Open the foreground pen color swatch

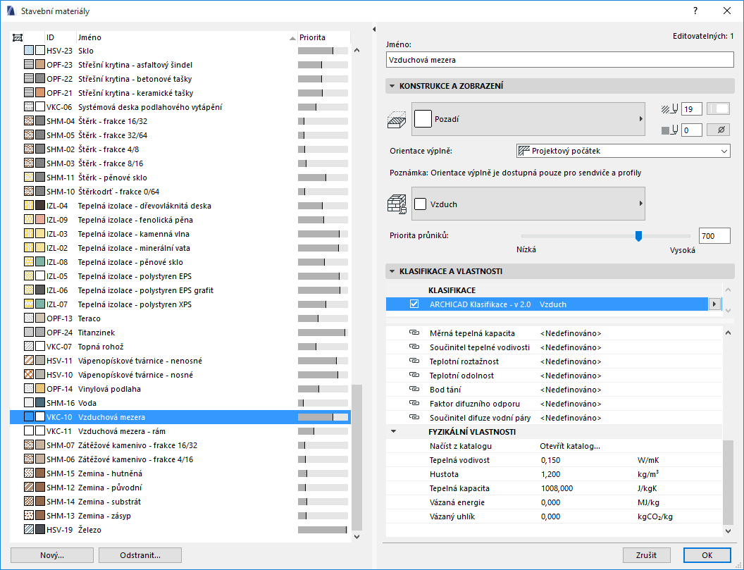pos(719,109)
